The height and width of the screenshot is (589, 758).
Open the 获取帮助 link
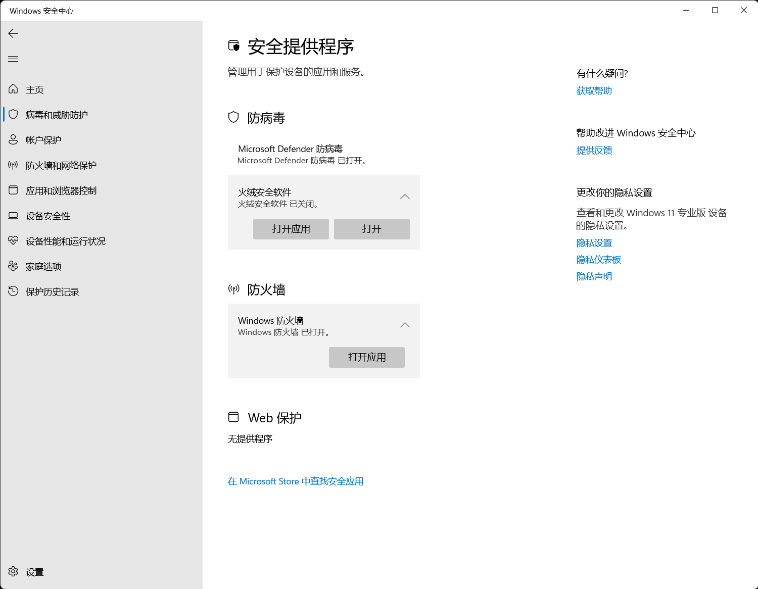point(594,91)
